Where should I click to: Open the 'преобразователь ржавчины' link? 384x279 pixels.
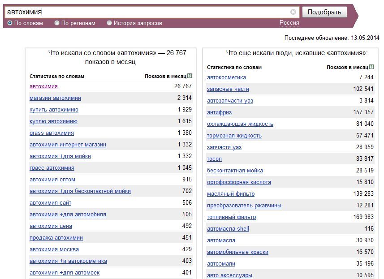244,206
